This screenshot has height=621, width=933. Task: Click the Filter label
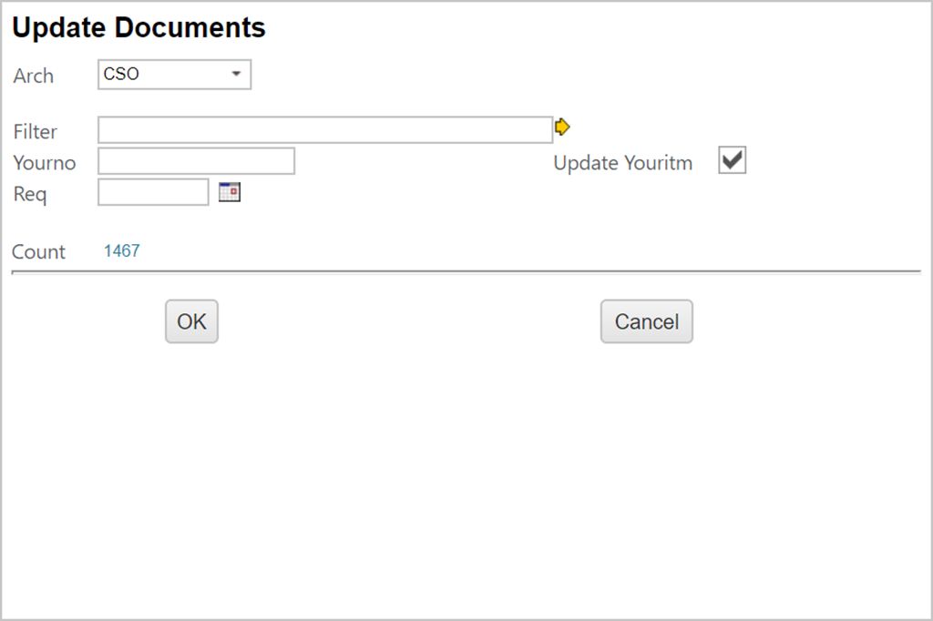point(36,132)
